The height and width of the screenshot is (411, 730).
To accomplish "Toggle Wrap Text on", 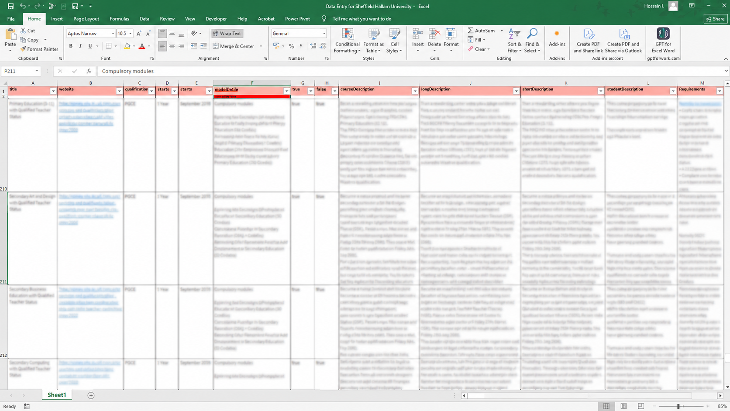I will tap(227, 33).
